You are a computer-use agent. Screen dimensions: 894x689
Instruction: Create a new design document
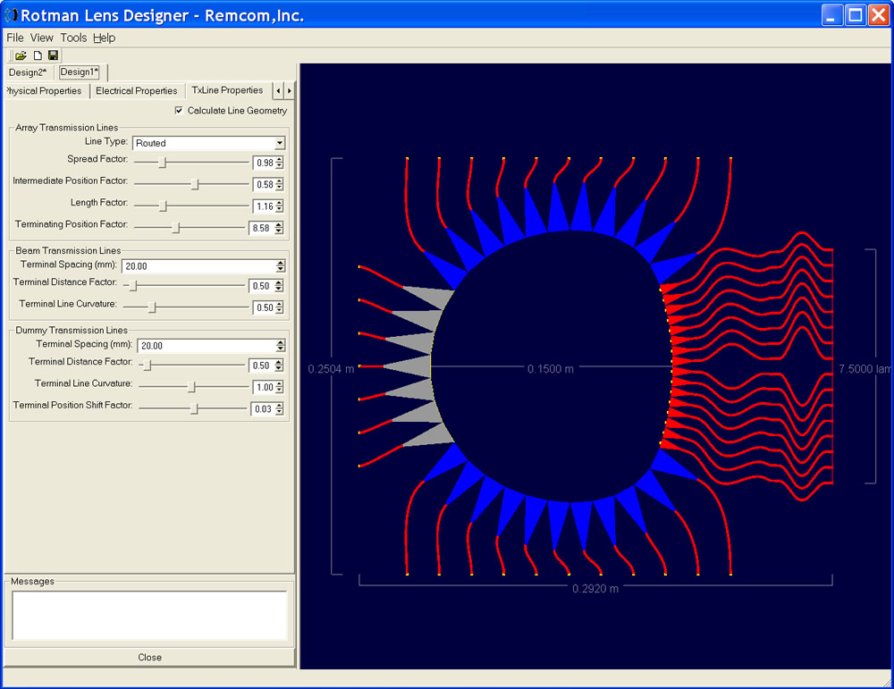pos(37,55)
